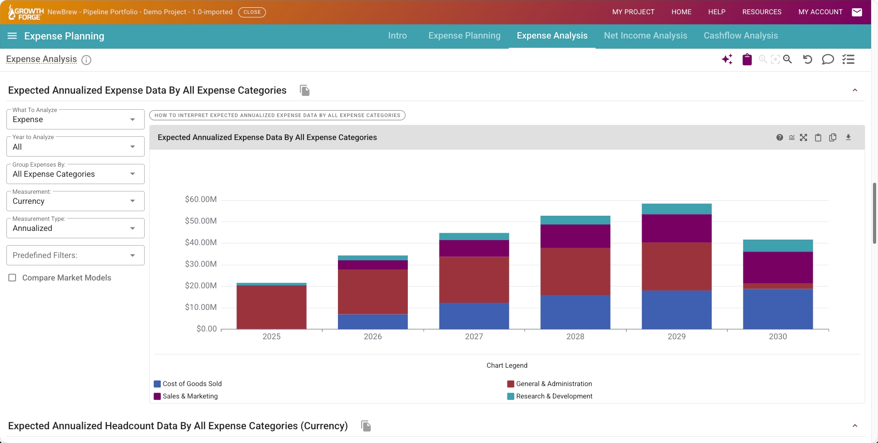
Task: Toggle Sales & Marketing legend swatch
Action: [157, 396]
